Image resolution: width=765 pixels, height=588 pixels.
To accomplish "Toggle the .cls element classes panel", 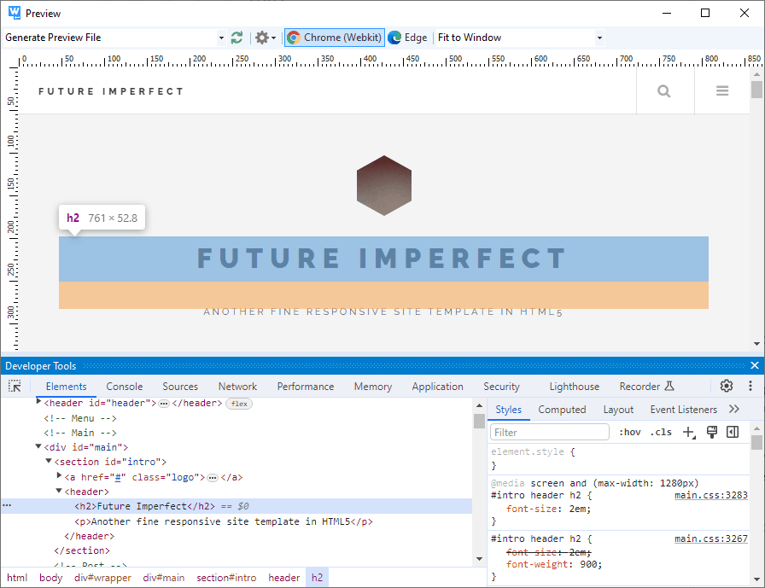I will tap(661, 433).
